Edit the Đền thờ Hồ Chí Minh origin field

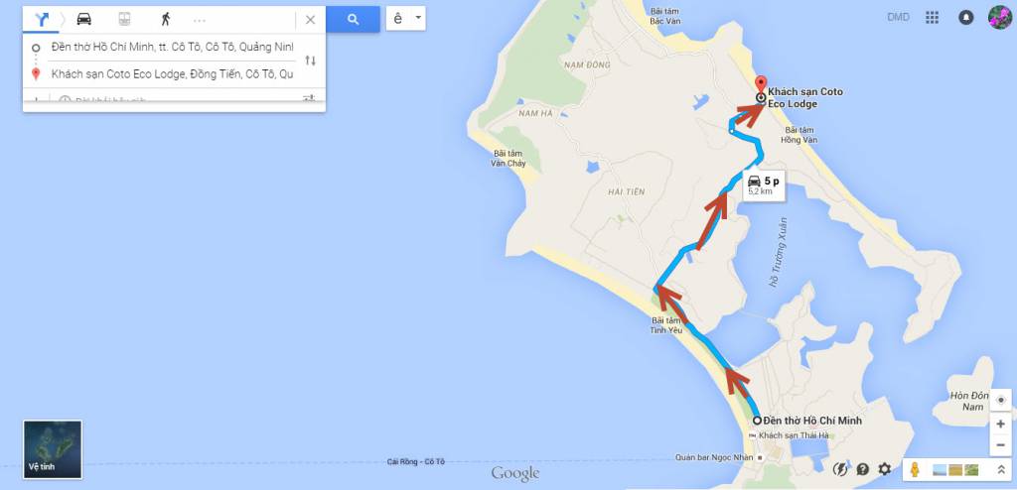pos(173,47)
